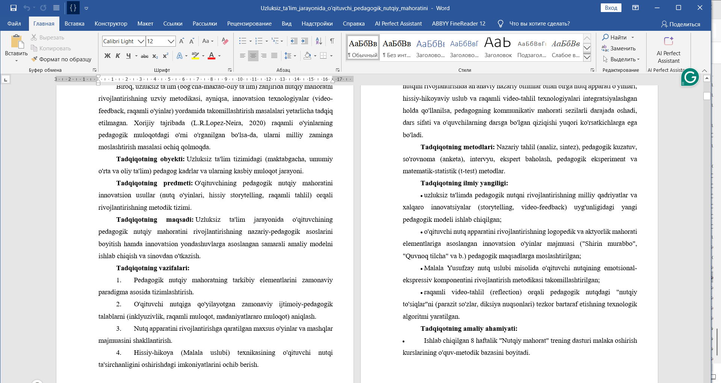Decrease font size with the shrink font icon

pos(192,41)
